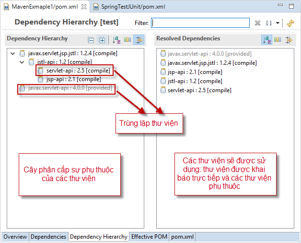Open the Effective POM tab

pyautogui.click(x=149, y=237)
